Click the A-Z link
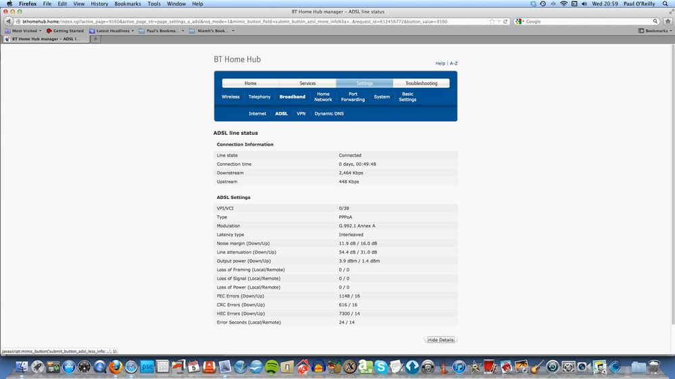Image resolution: width=675 pixels, height=379 pixels. [454, 63]
